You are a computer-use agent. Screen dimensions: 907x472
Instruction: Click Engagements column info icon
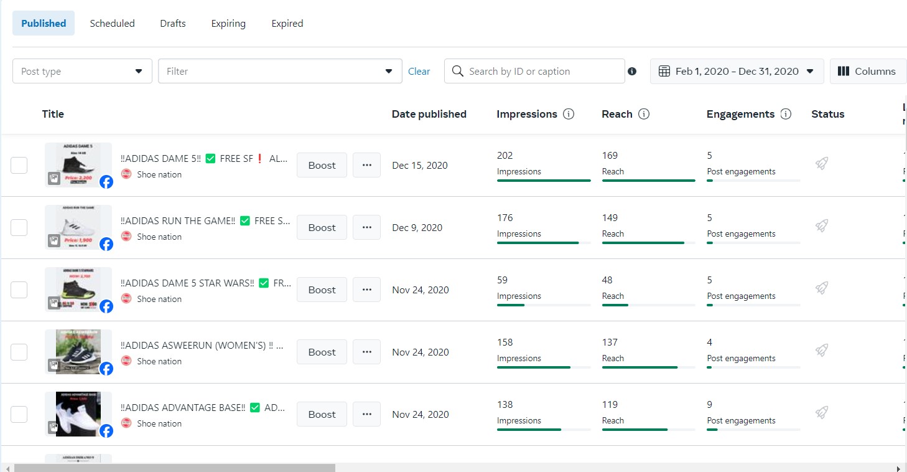(x=786, y=114)
